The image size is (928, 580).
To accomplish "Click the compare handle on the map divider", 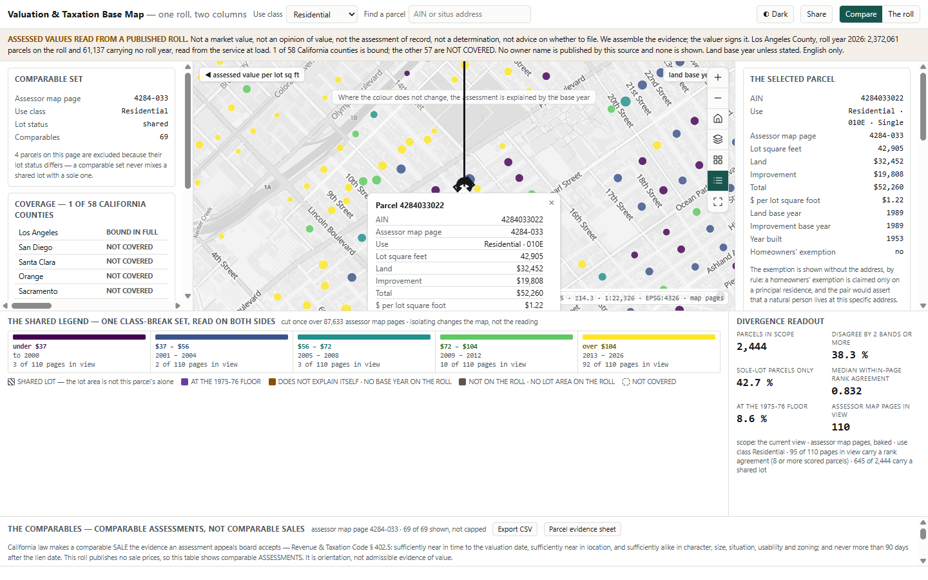I will point(464,186).
